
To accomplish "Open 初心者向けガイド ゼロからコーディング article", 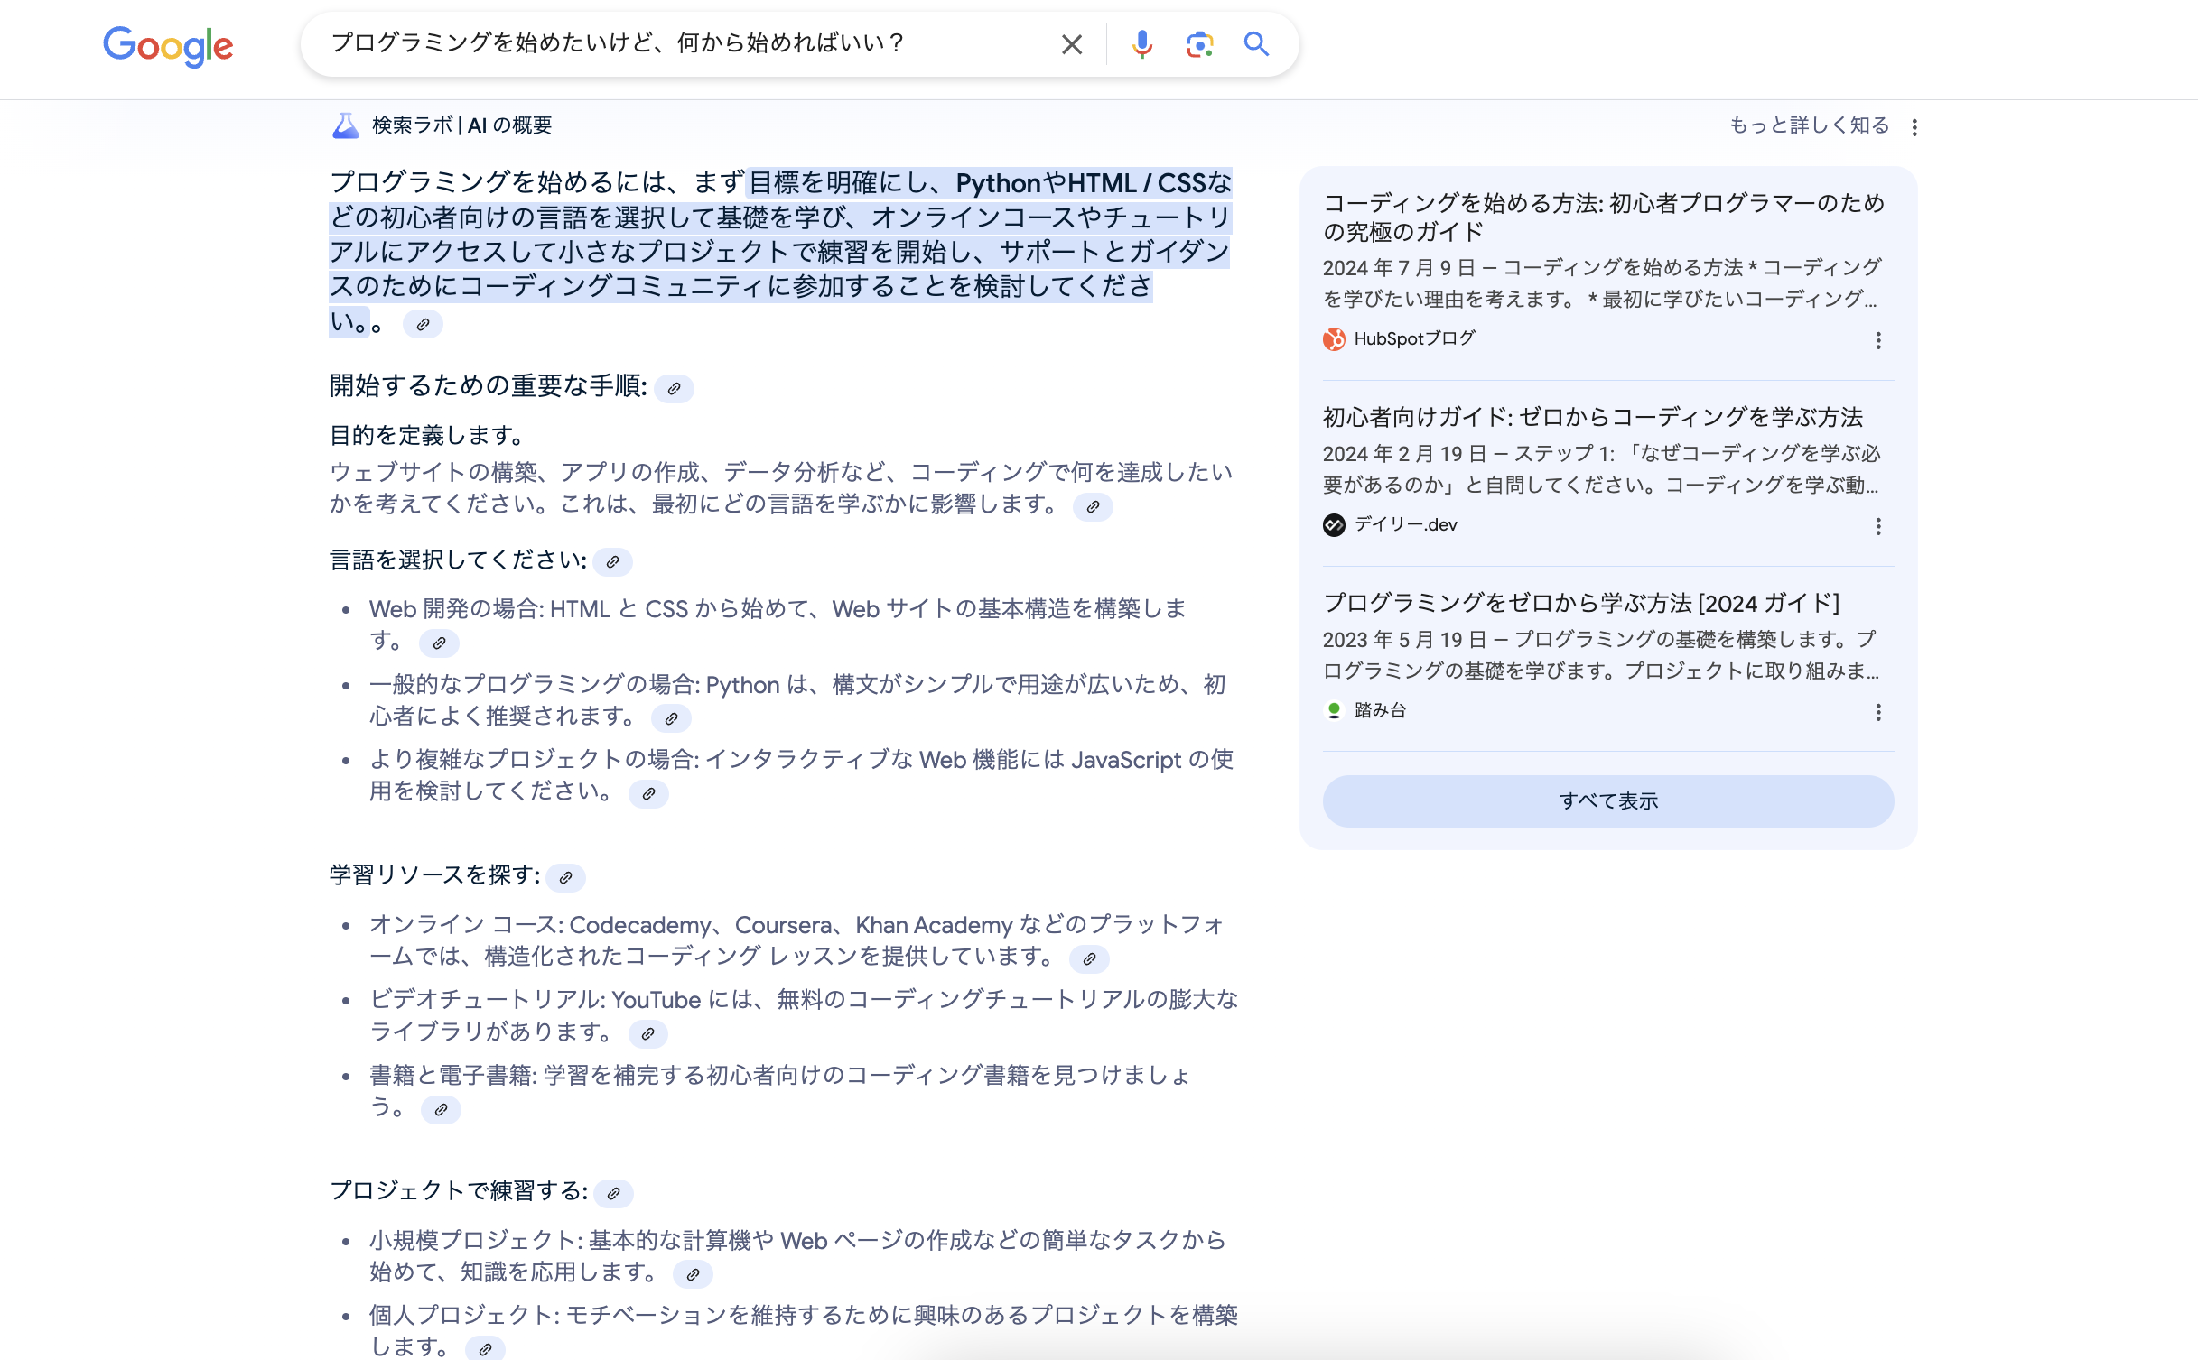I will pos(1592,417).
